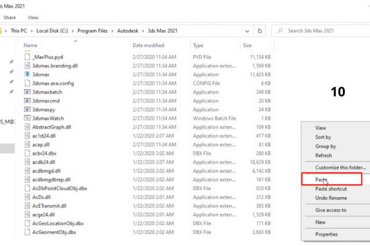The height and width of the screenshot is (246, 370).
Task: Click the refresh button beside address bar
Action: pos(260,31)
